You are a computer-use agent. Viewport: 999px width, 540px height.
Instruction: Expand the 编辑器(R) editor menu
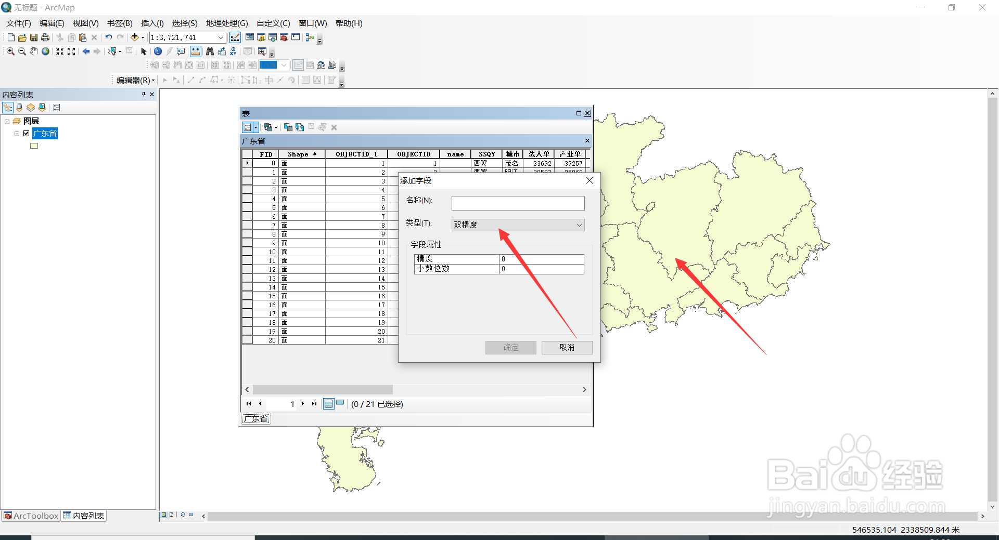pos(133,80)
